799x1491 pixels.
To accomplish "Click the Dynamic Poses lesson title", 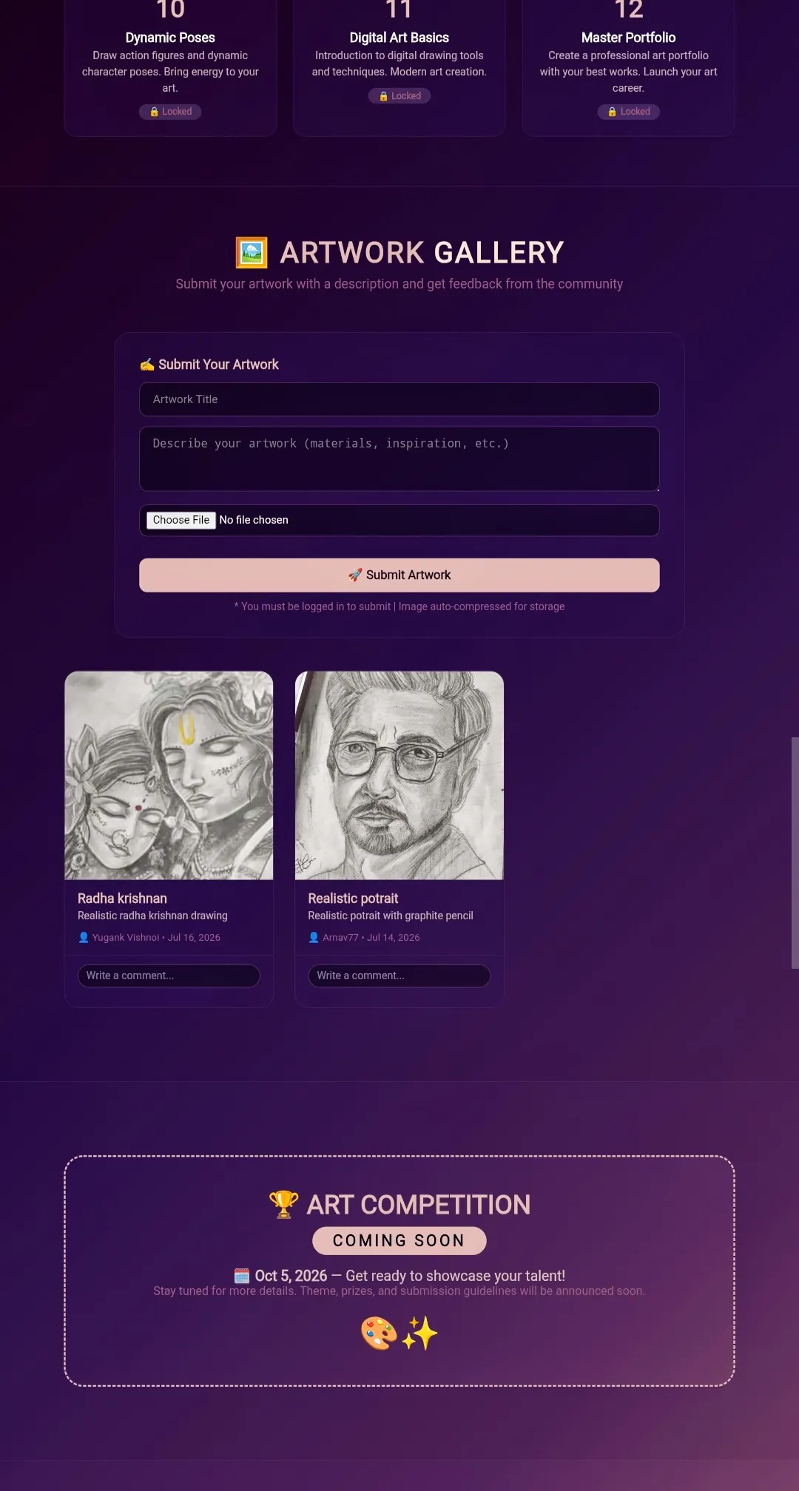I will point(170,38).
